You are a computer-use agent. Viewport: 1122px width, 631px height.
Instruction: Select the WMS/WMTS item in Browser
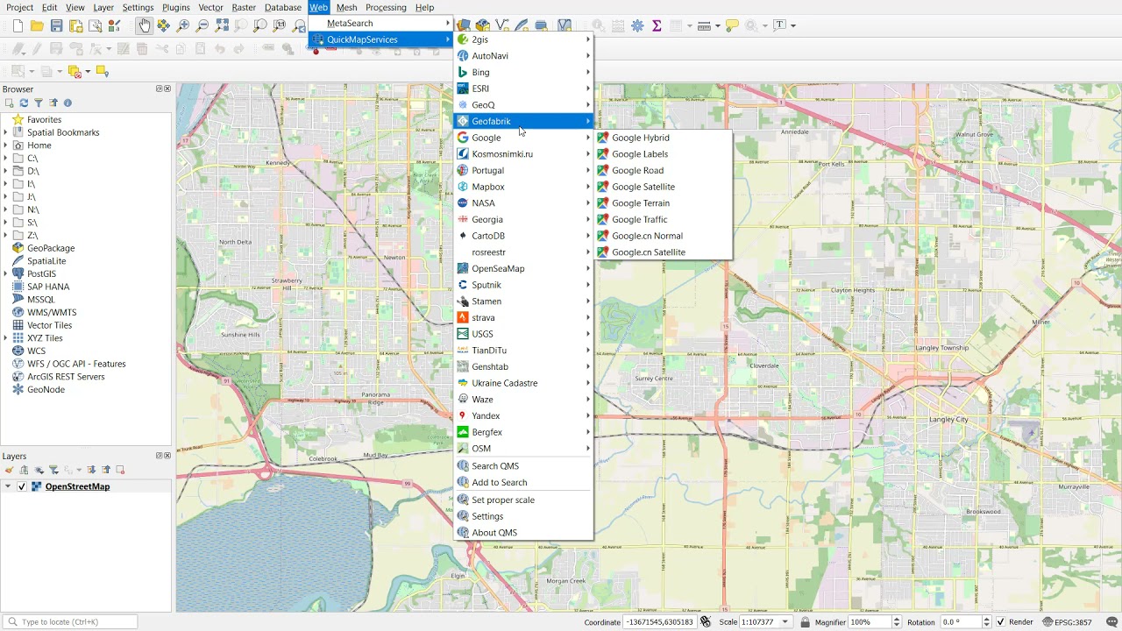[x=52, y=312]
